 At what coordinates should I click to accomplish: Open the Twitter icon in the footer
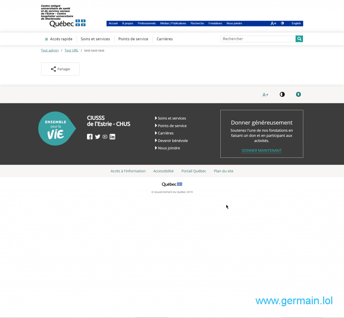pos(97,137)
